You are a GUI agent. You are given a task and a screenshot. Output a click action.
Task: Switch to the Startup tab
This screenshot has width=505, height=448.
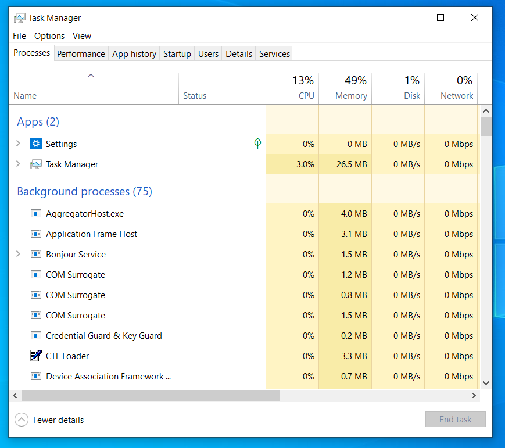pos(177,54)
